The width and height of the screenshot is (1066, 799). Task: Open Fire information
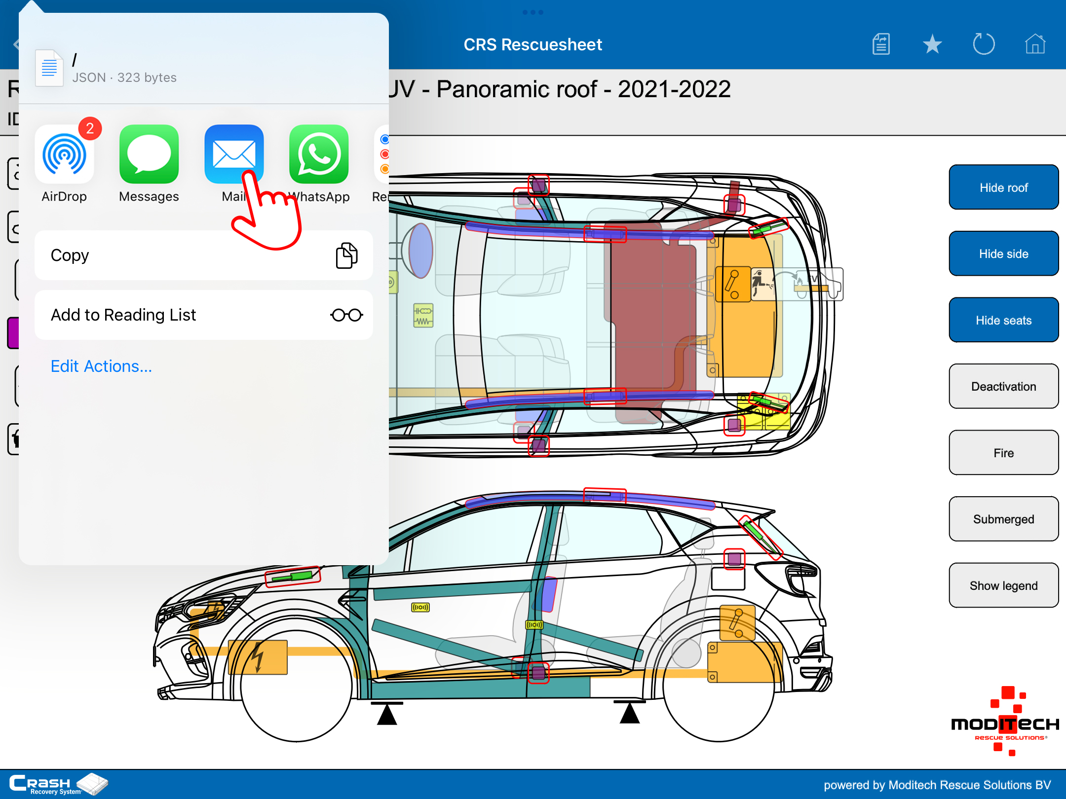click(x=1003, y=453)
